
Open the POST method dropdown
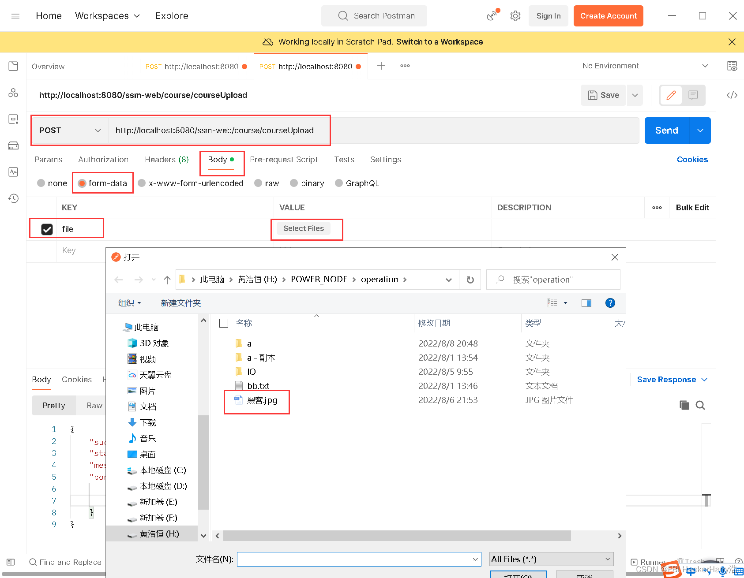pos(70,131)
